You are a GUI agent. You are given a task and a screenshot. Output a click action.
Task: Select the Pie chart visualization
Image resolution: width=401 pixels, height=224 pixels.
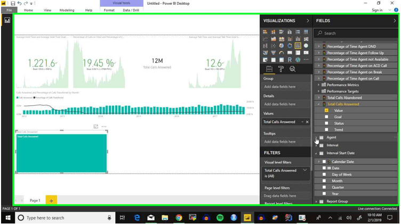click(x=282, y=46)
